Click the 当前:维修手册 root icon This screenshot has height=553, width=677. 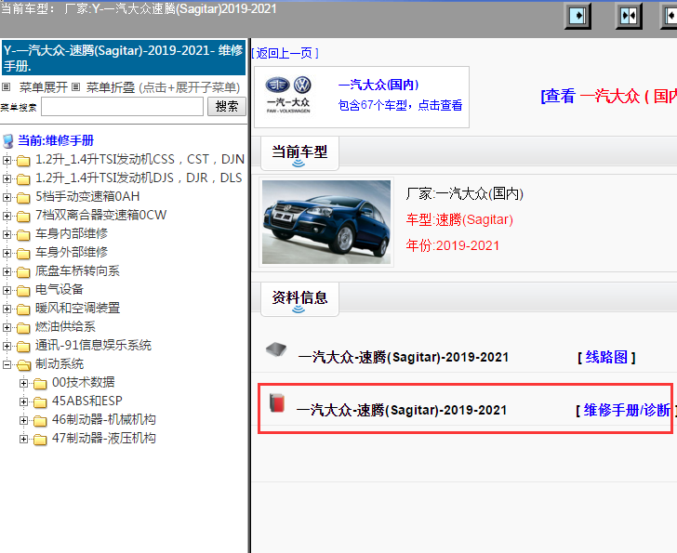(7, 141)
